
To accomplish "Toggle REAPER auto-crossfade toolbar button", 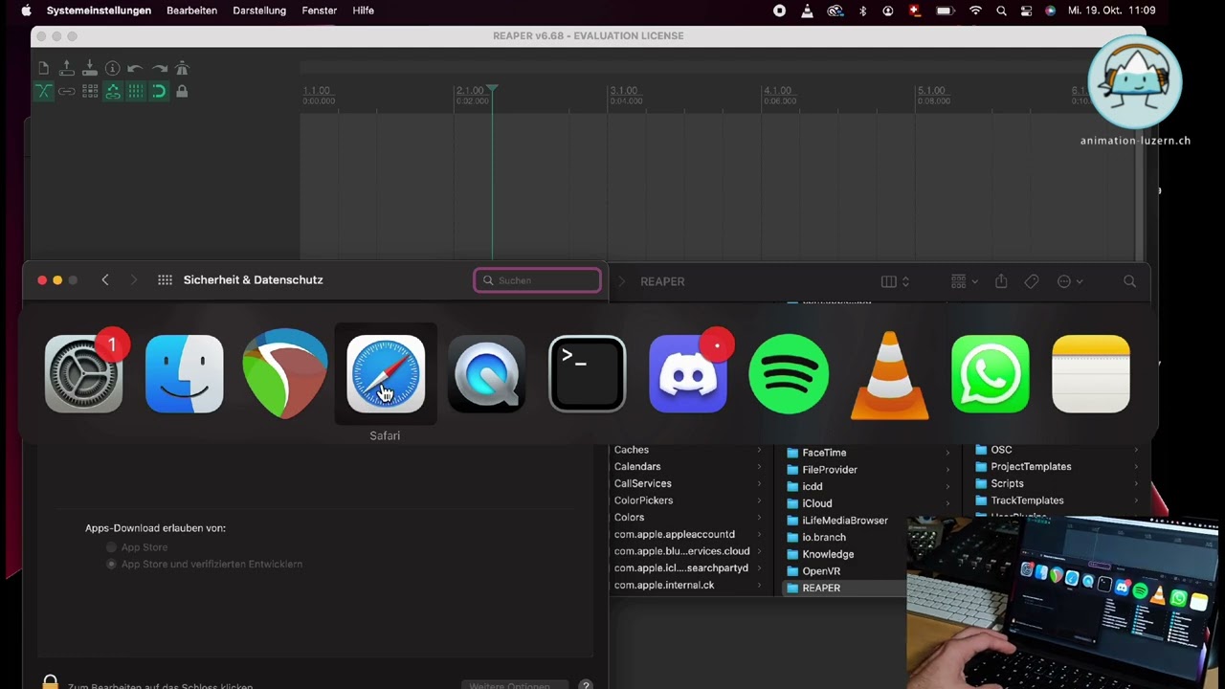I will coord(44,91).
